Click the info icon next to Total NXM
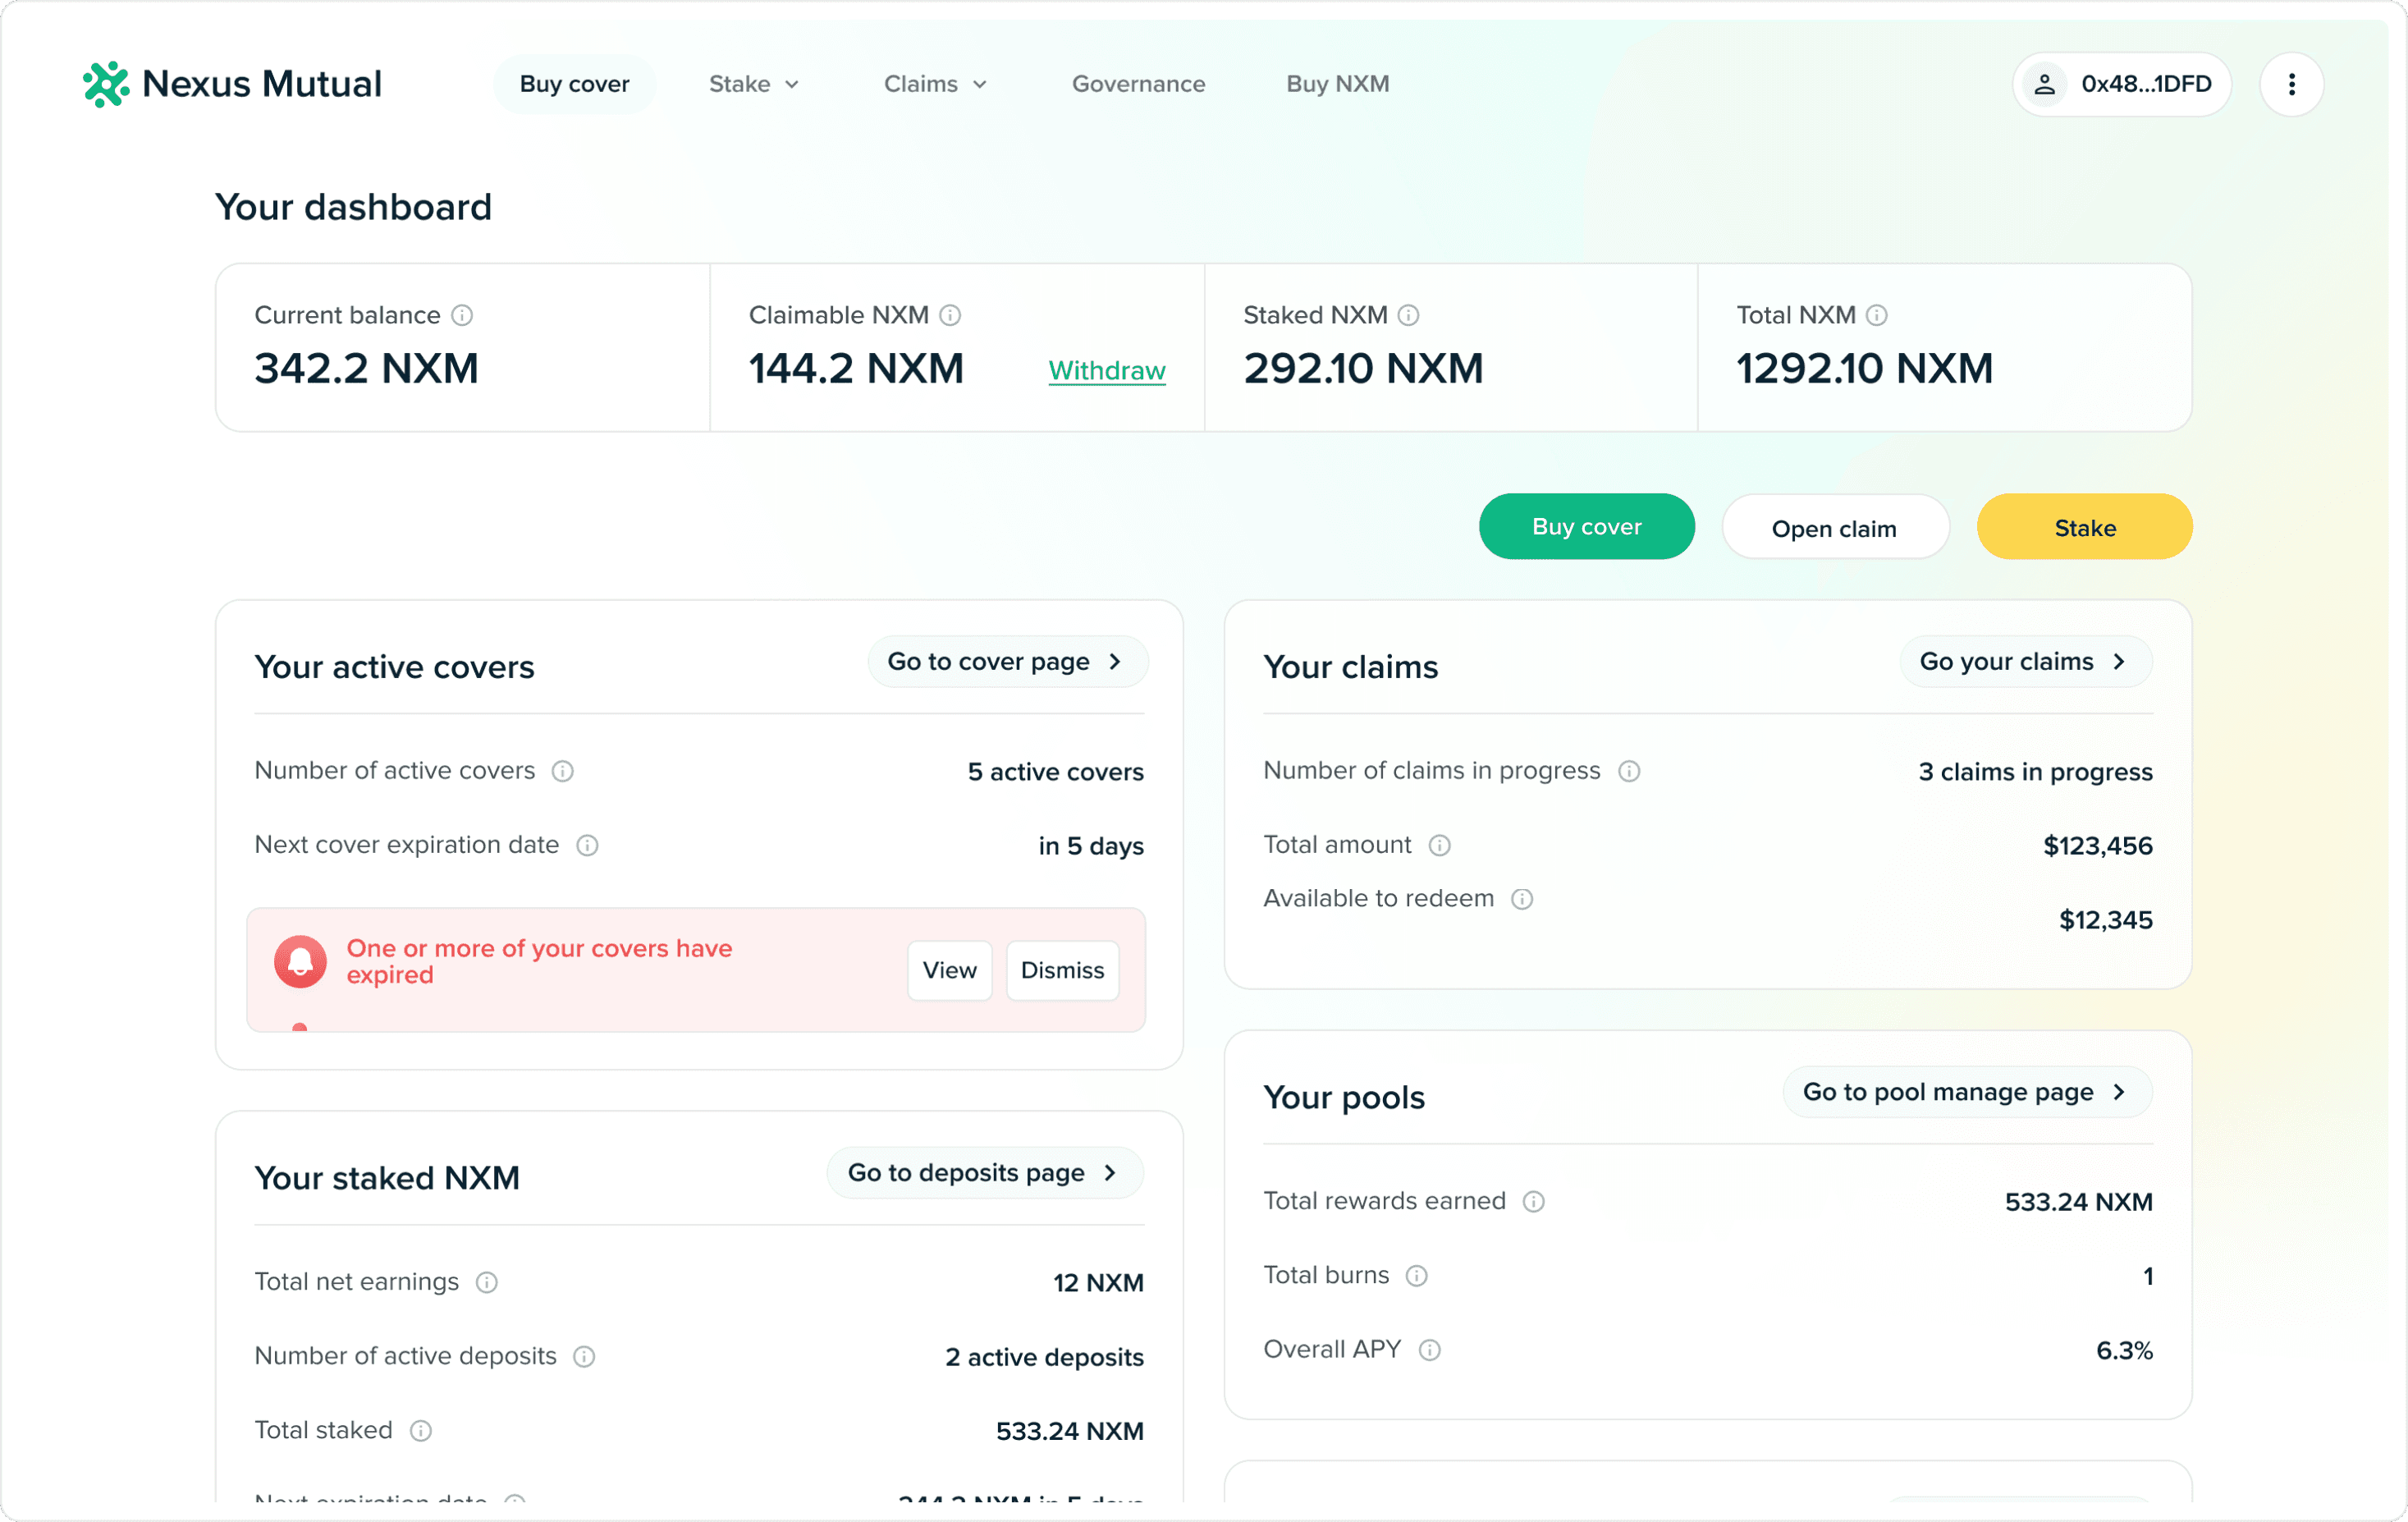 coord(1876,315)
